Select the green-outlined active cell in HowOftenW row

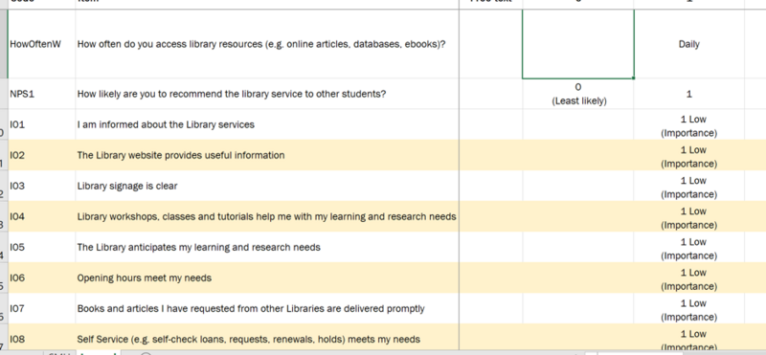[578, 44]
